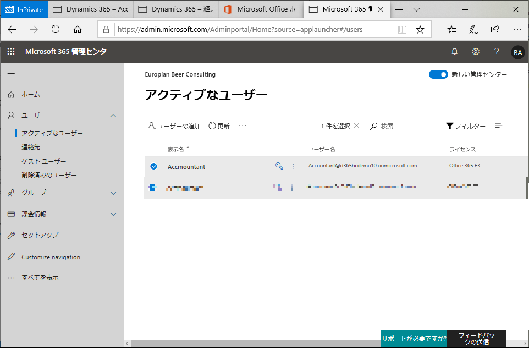The image size is (529, 348).
Task: Open the Accmountant user details
Action: 186,167
